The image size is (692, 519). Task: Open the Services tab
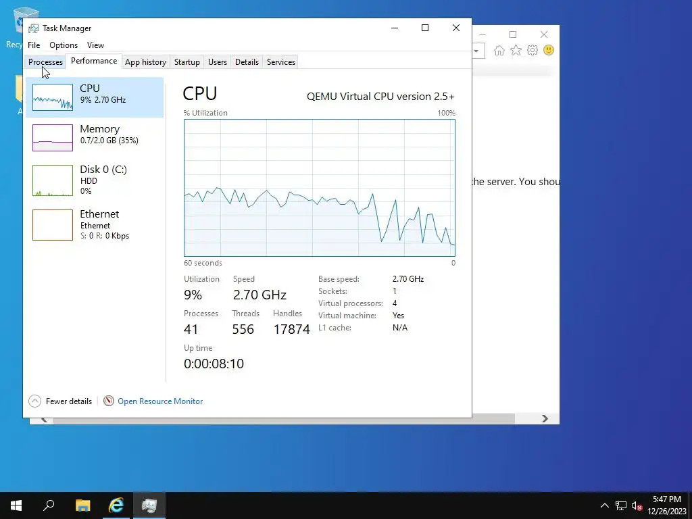[x=280, y=61]
